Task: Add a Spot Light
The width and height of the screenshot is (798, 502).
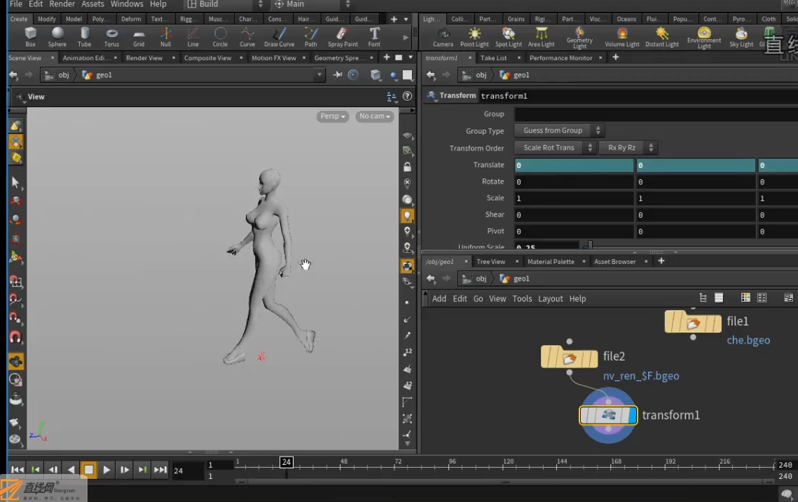Action: (x=509, y=37)
